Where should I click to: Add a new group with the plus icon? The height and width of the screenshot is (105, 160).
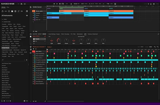[33, 22]
